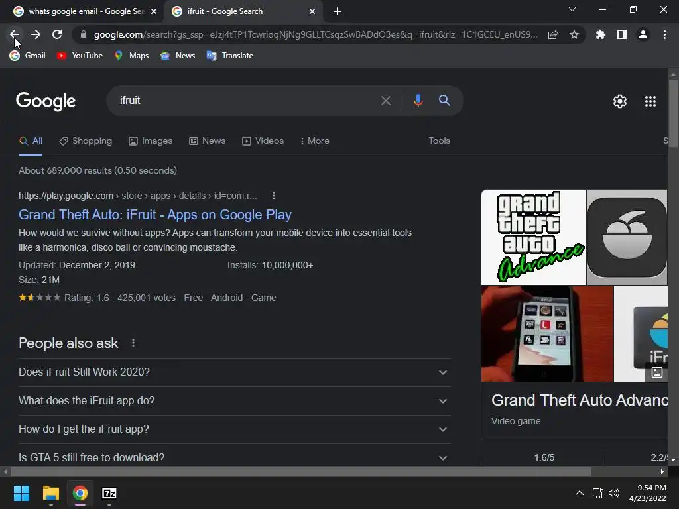Open the volume control in the tray
Image resolution: width=679 pixels, height=509 pixels.
[614, 493]
